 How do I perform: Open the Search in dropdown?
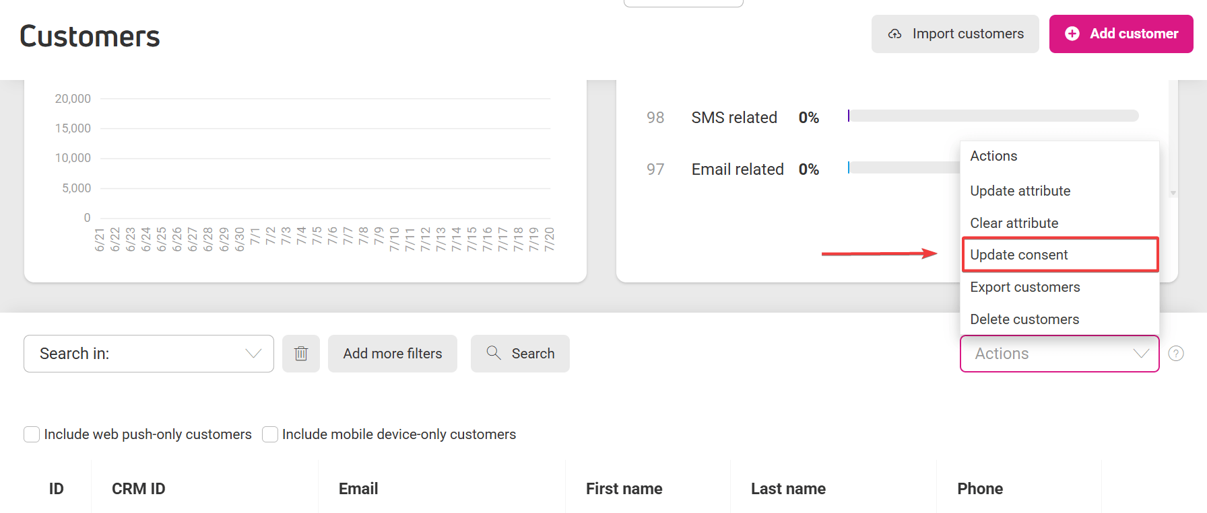pyautogui.click(x=149, y=354)
